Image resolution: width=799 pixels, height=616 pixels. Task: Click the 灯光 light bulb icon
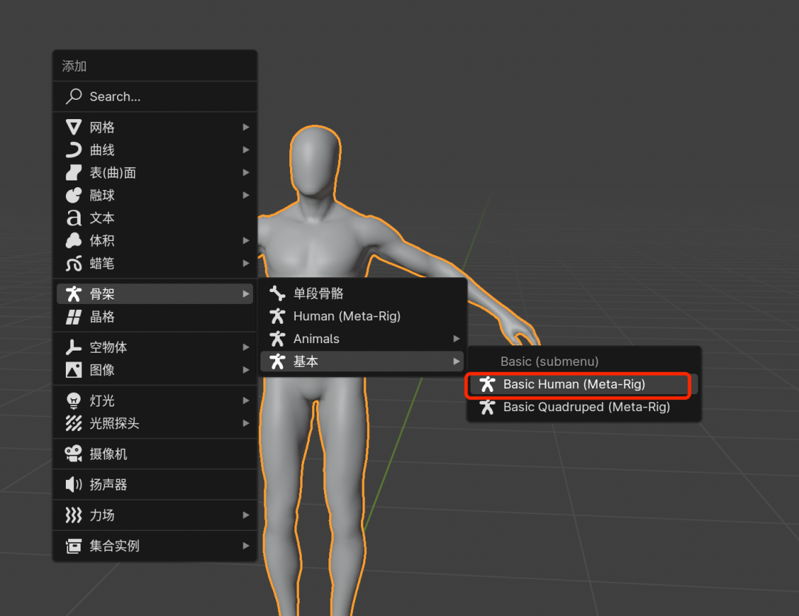[x=74, y=401]
